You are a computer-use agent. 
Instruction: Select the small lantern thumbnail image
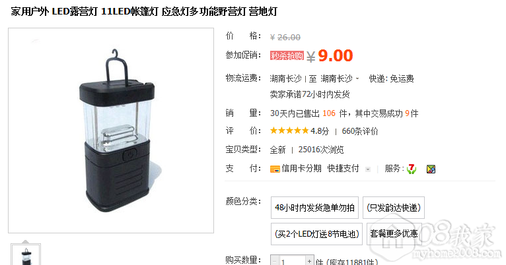tap(26, 254)
